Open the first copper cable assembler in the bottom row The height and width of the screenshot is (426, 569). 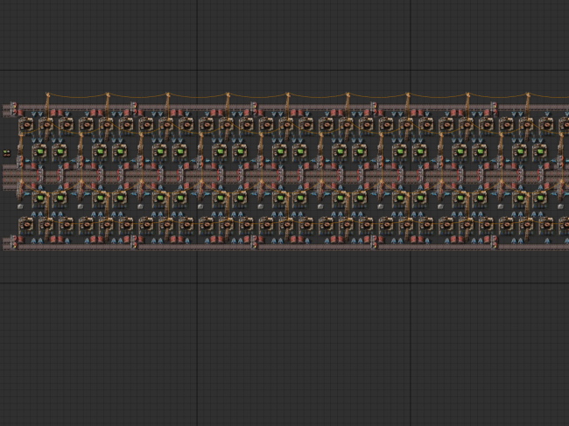(26, 225)
